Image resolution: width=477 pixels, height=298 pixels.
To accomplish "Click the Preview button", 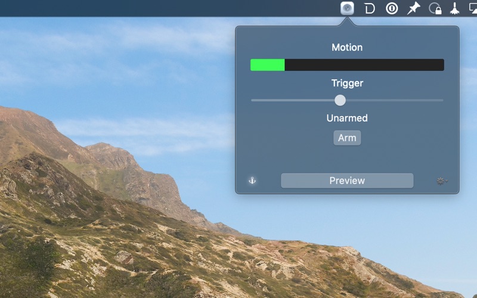I will tap(347, 181).
